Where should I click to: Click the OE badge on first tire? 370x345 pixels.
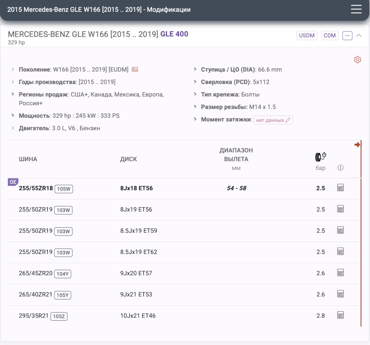(13, 182)
